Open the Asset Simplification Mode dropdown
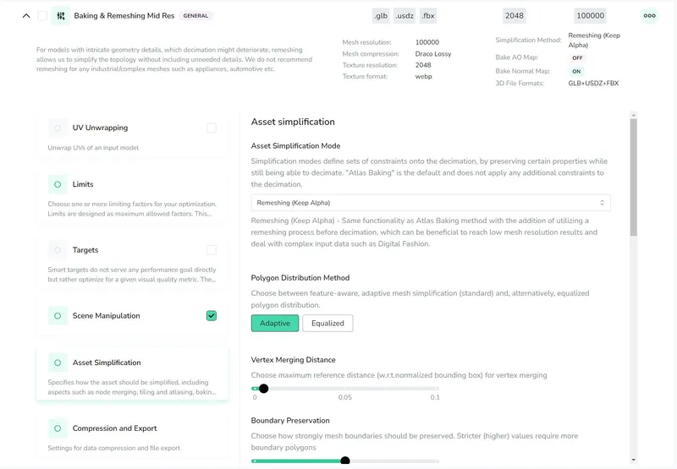The height and width of the screenshot is (469, 677). (x=431, y=203)
